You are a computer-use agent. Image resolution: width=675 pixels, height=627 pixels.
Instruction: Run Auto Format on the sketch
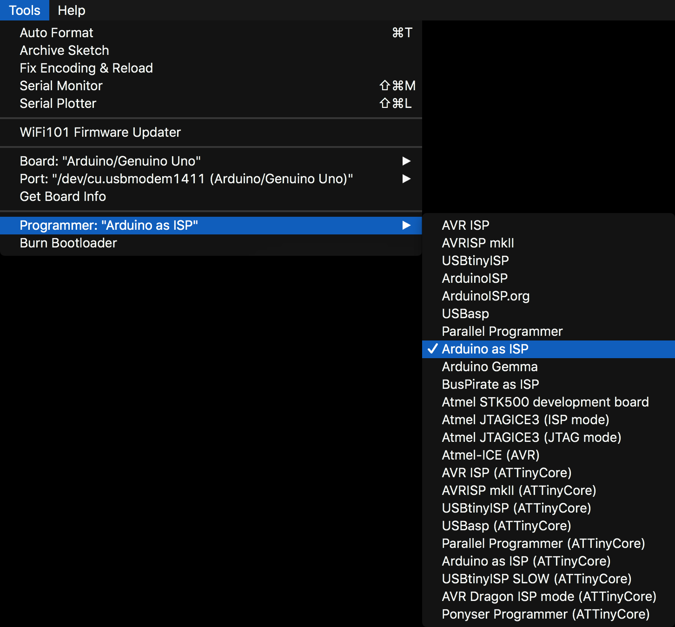pos(57,33)
